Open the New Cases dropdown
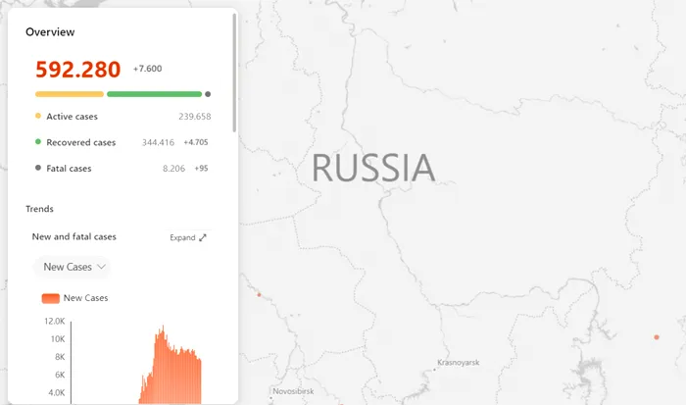This screenshot has height=405, width=686. [73, 267]
